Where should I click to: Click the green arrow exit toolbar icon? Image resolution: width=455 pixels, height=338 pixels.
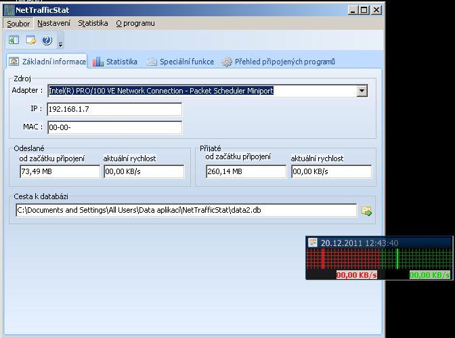coord(14,40)
